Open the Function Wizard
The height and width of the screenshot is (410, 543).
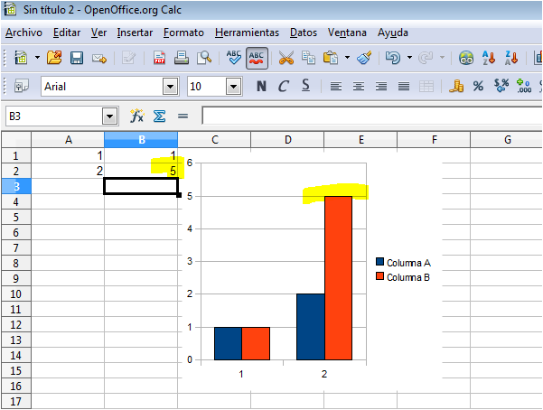(137, 116)
